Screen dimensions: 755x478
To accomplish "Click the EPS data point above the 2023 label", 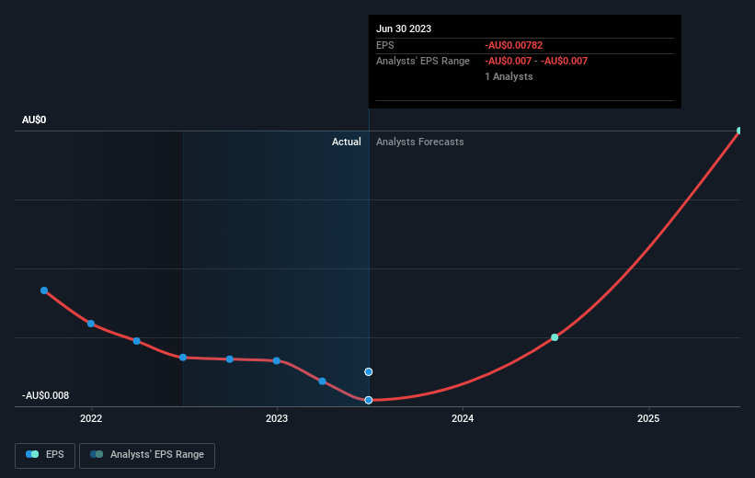I will (x=277, y=361).
